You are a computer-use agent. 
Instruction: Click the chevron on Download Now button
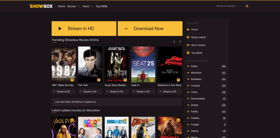pyautogui.click(x=126, y=28)
